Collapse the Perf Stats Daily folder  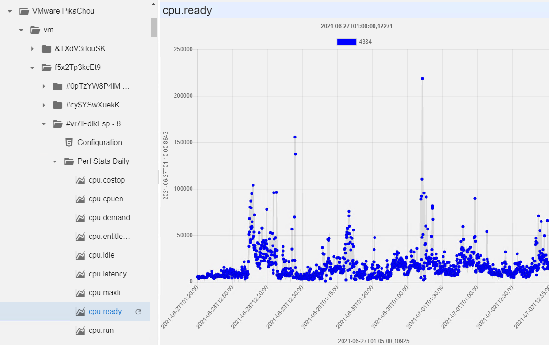[54, 161]
